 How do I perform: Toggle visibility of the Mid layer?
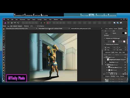point(125,70)
